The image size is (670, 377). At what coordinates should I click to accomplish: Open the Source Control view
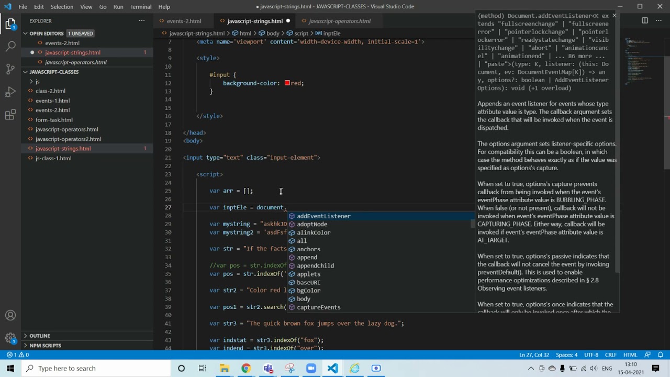pyautogui.click(x=10, y=69)
